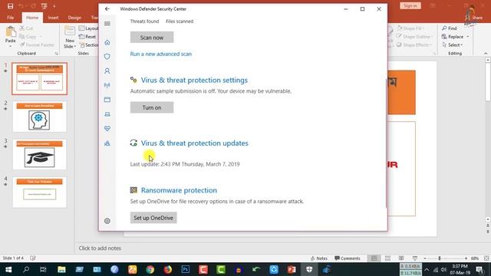Click Comments in PowerPoint status bar

348,258
